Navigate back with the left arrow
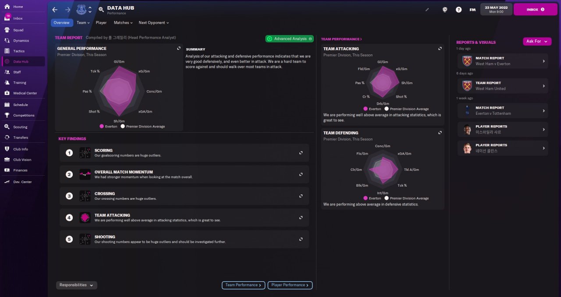Screen dimensions: 561x297 [55, 10]
